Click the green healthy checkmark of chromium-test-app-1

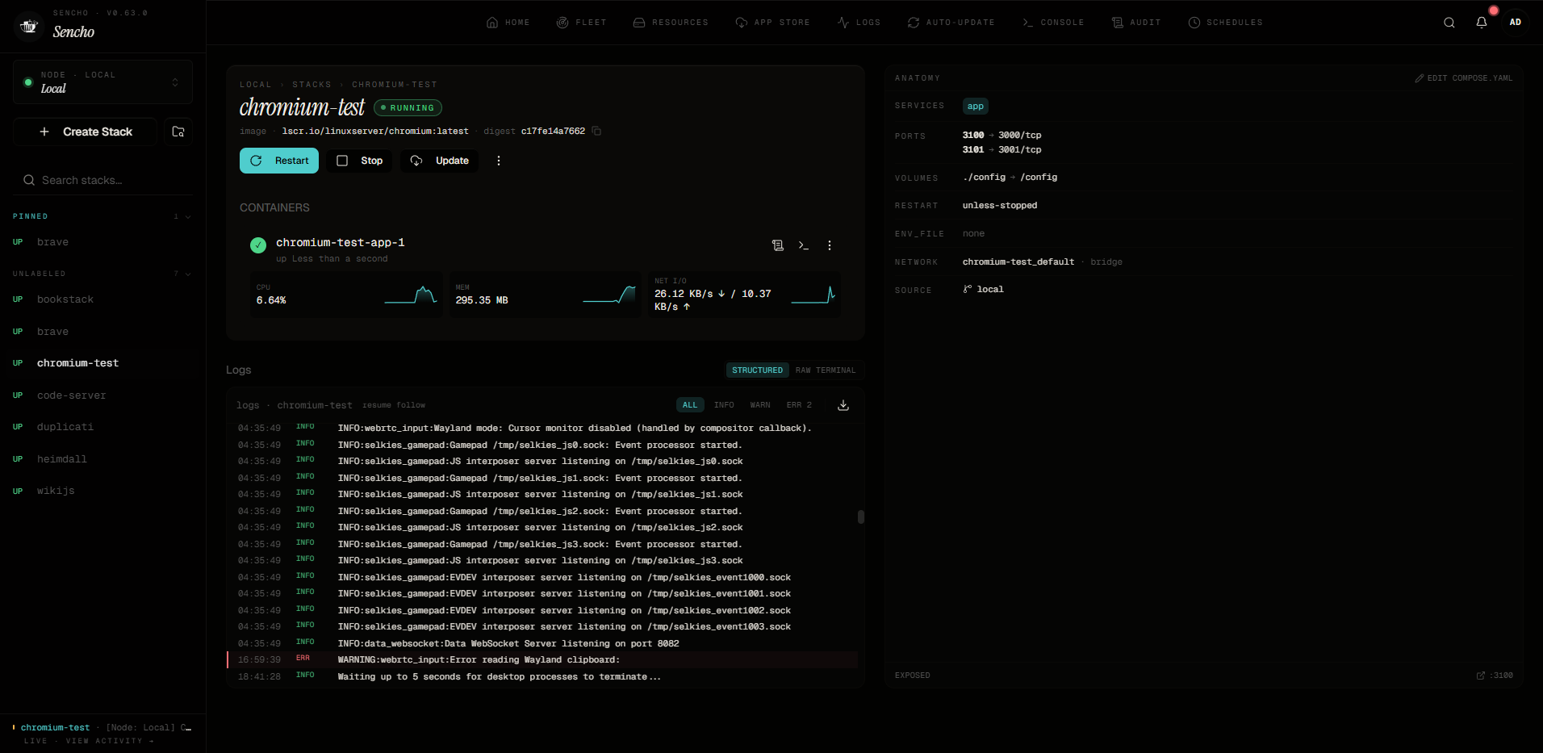click(258, 245)
